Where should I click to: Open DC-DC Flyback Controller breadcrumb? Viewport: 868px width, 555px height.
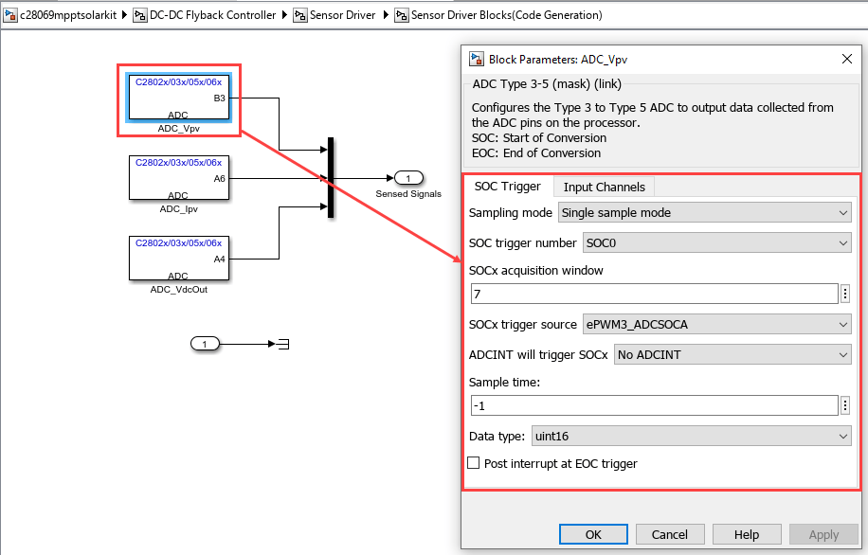tap(212, 15)
